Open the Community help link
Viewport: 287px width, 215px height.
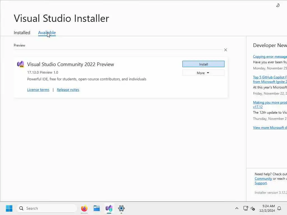[x=263, y=179]
